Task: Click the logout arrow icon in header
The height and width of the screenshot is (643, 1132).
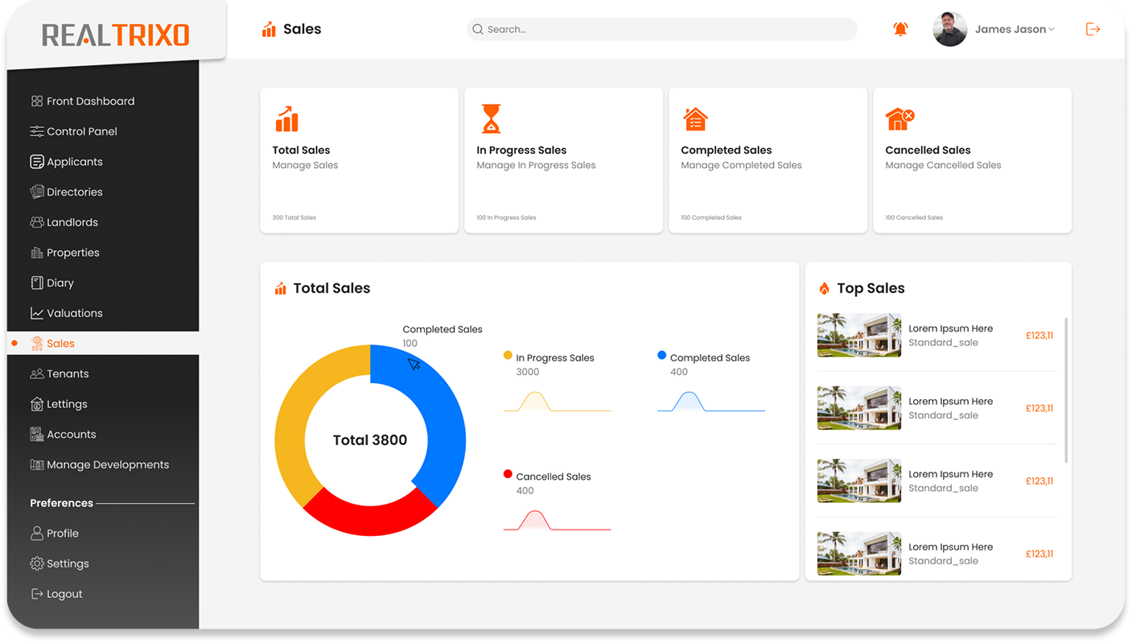Action: 1093,29
